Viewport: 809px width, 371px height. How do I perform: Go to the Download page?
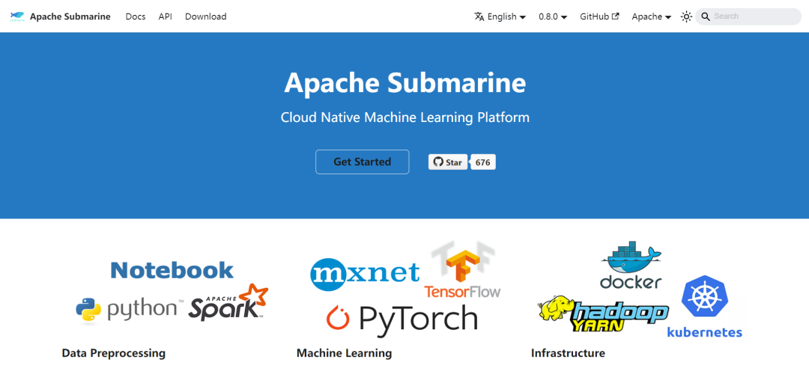206,16
